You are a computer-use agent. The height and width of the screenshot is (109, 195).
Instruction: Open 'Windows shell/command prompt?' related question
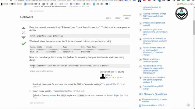pyautogui.click(x=154, y=24)
